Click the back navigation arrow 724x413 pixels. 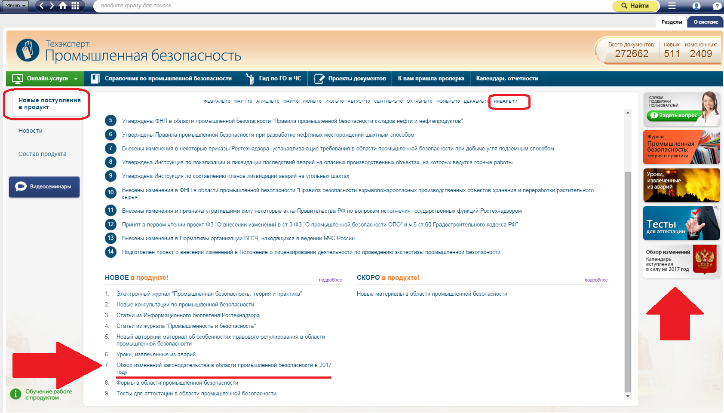pyautogui.click(x=42, y=6)
